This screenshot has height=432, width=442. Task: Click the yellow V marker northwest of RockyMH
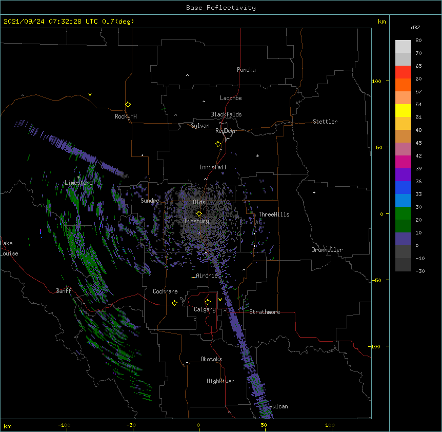pyautogui.click(x=90, y=94)
